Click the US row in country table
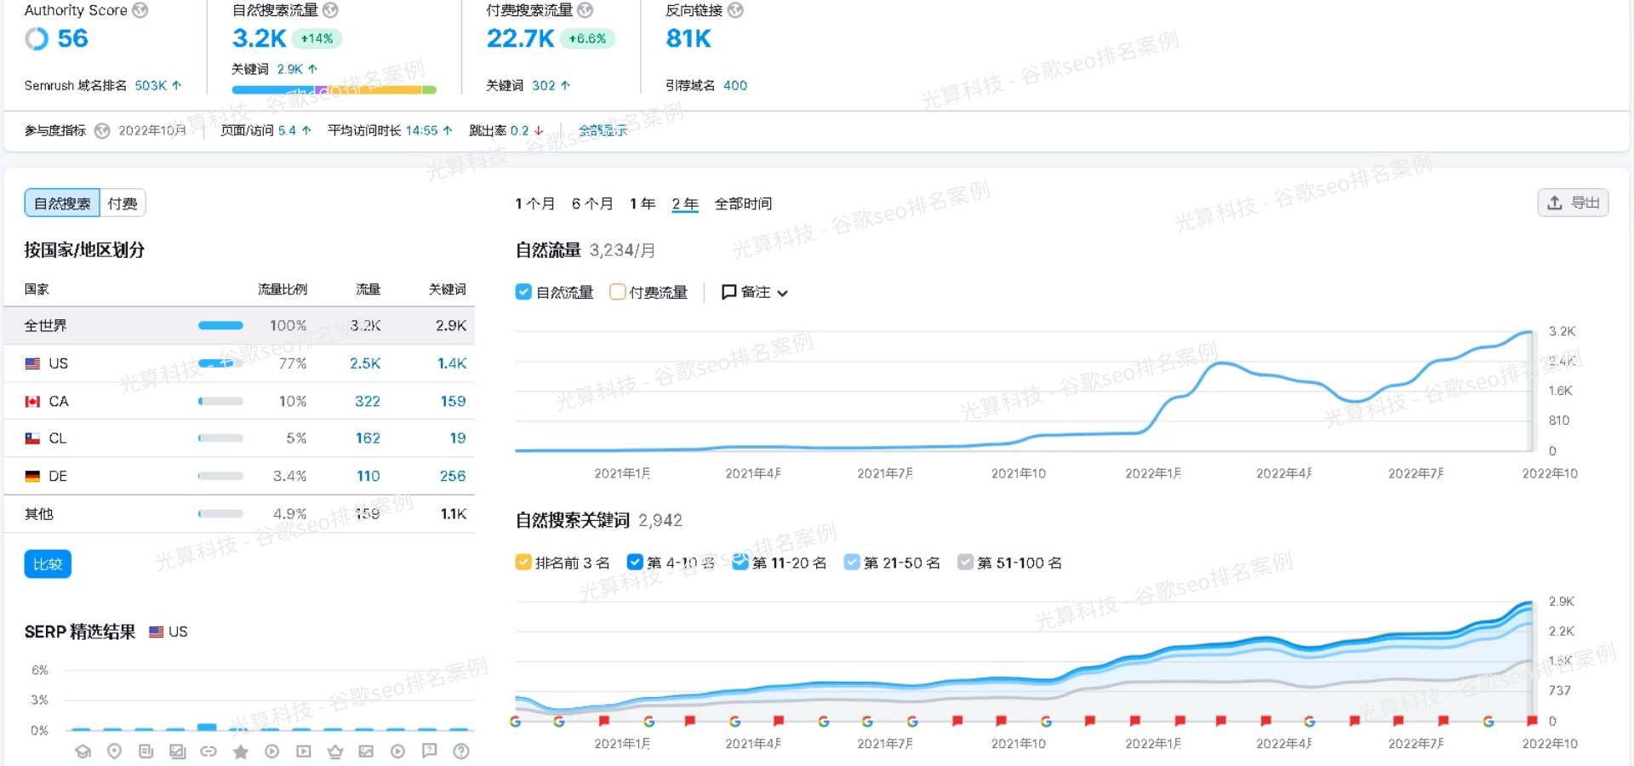 (238, 363)
